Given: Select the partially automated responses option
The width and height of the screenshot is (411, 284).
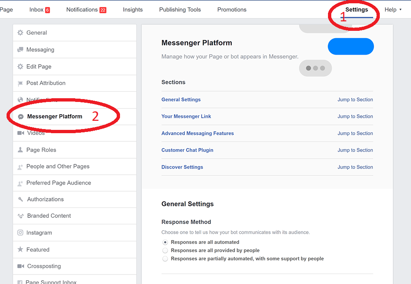Looking at the screenshot, I should click(x=165, y=259).
